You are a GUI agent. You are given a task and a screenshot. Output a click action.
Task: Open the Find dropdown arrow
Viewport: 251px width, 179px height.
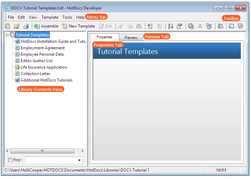[x=79, y=160]
